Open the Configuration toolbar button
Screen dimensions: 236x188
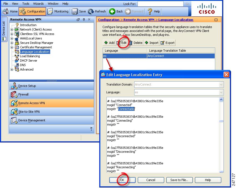tap(32, 11)
